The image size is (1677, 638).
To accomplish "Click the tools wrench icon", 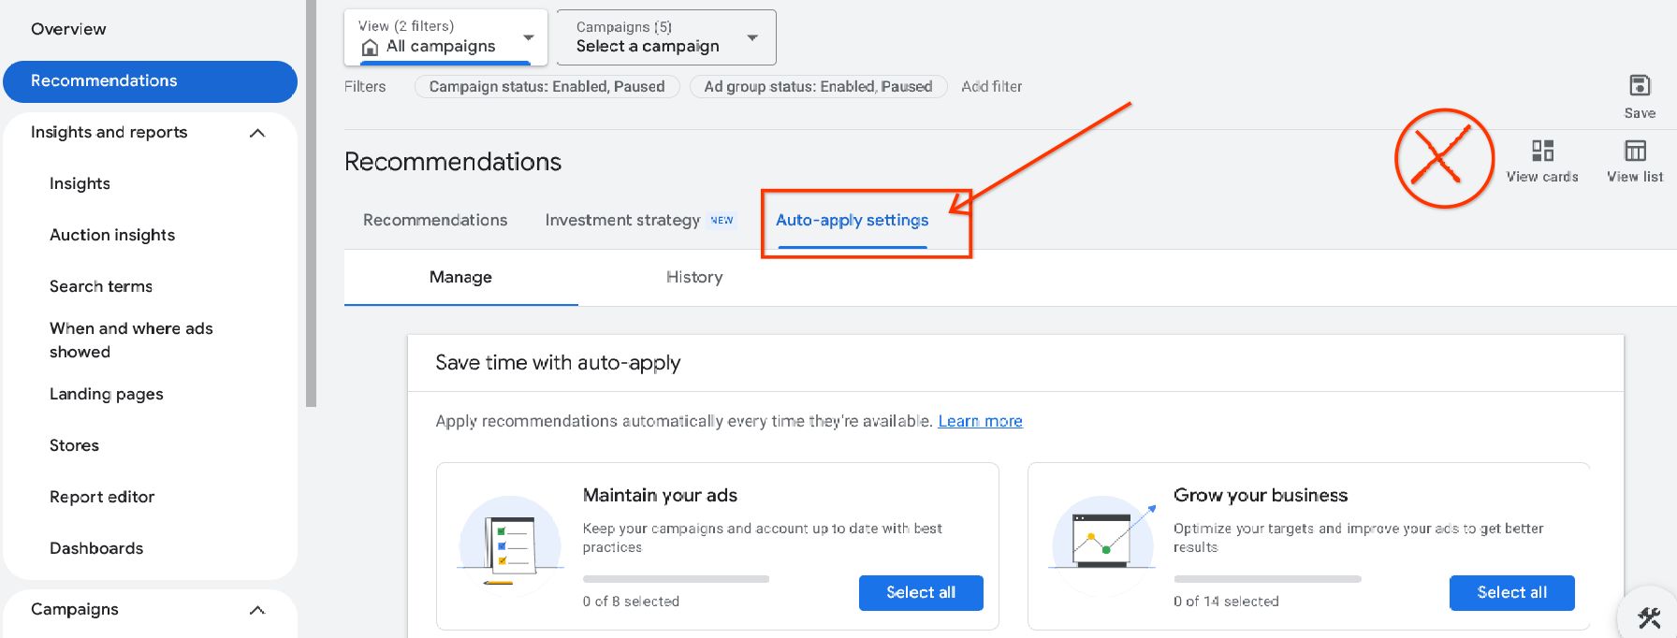I will coord(1649,617).
